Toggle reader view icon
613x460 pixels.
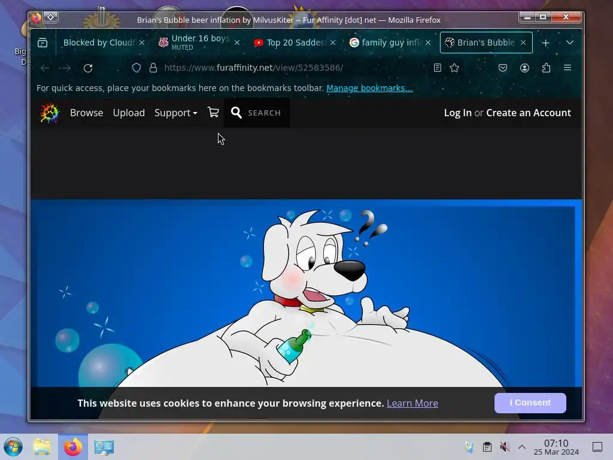coord(438,68)
